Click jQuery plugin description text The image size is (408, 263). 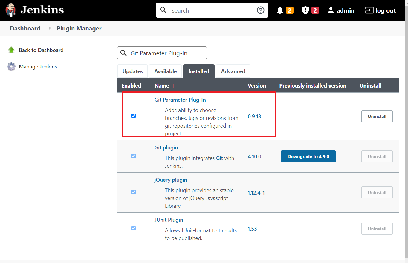pos(199,198)
